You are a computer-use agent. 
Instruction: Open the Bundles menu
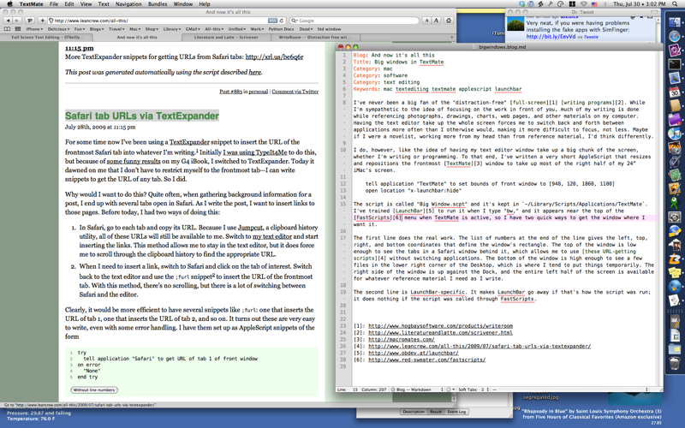click(x=158, y=4)
